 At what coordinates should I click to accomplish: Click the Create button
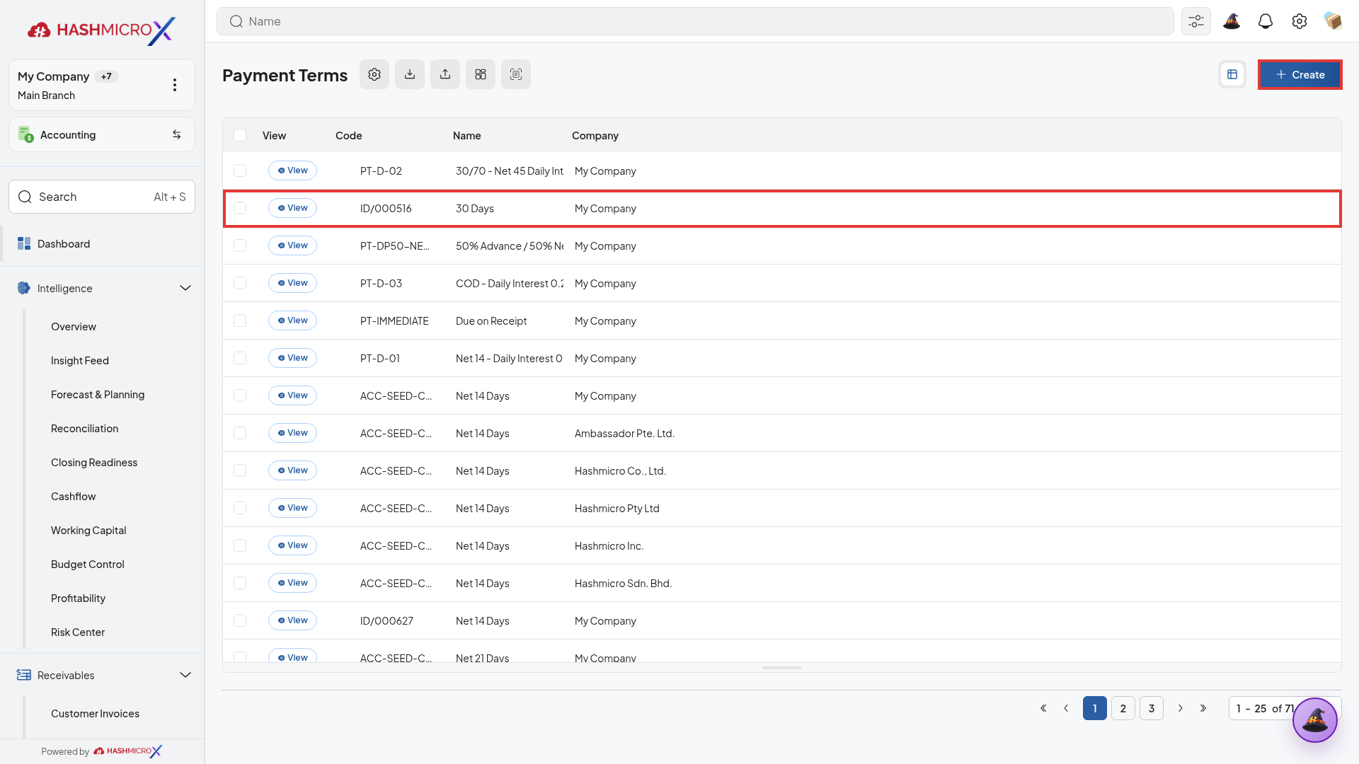click(1300, 74)
